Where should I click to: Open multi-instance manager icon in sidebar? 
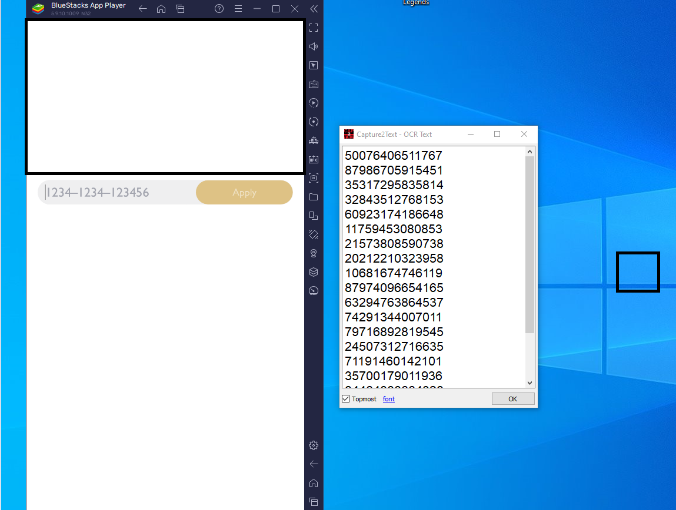(x=314, y=216)
